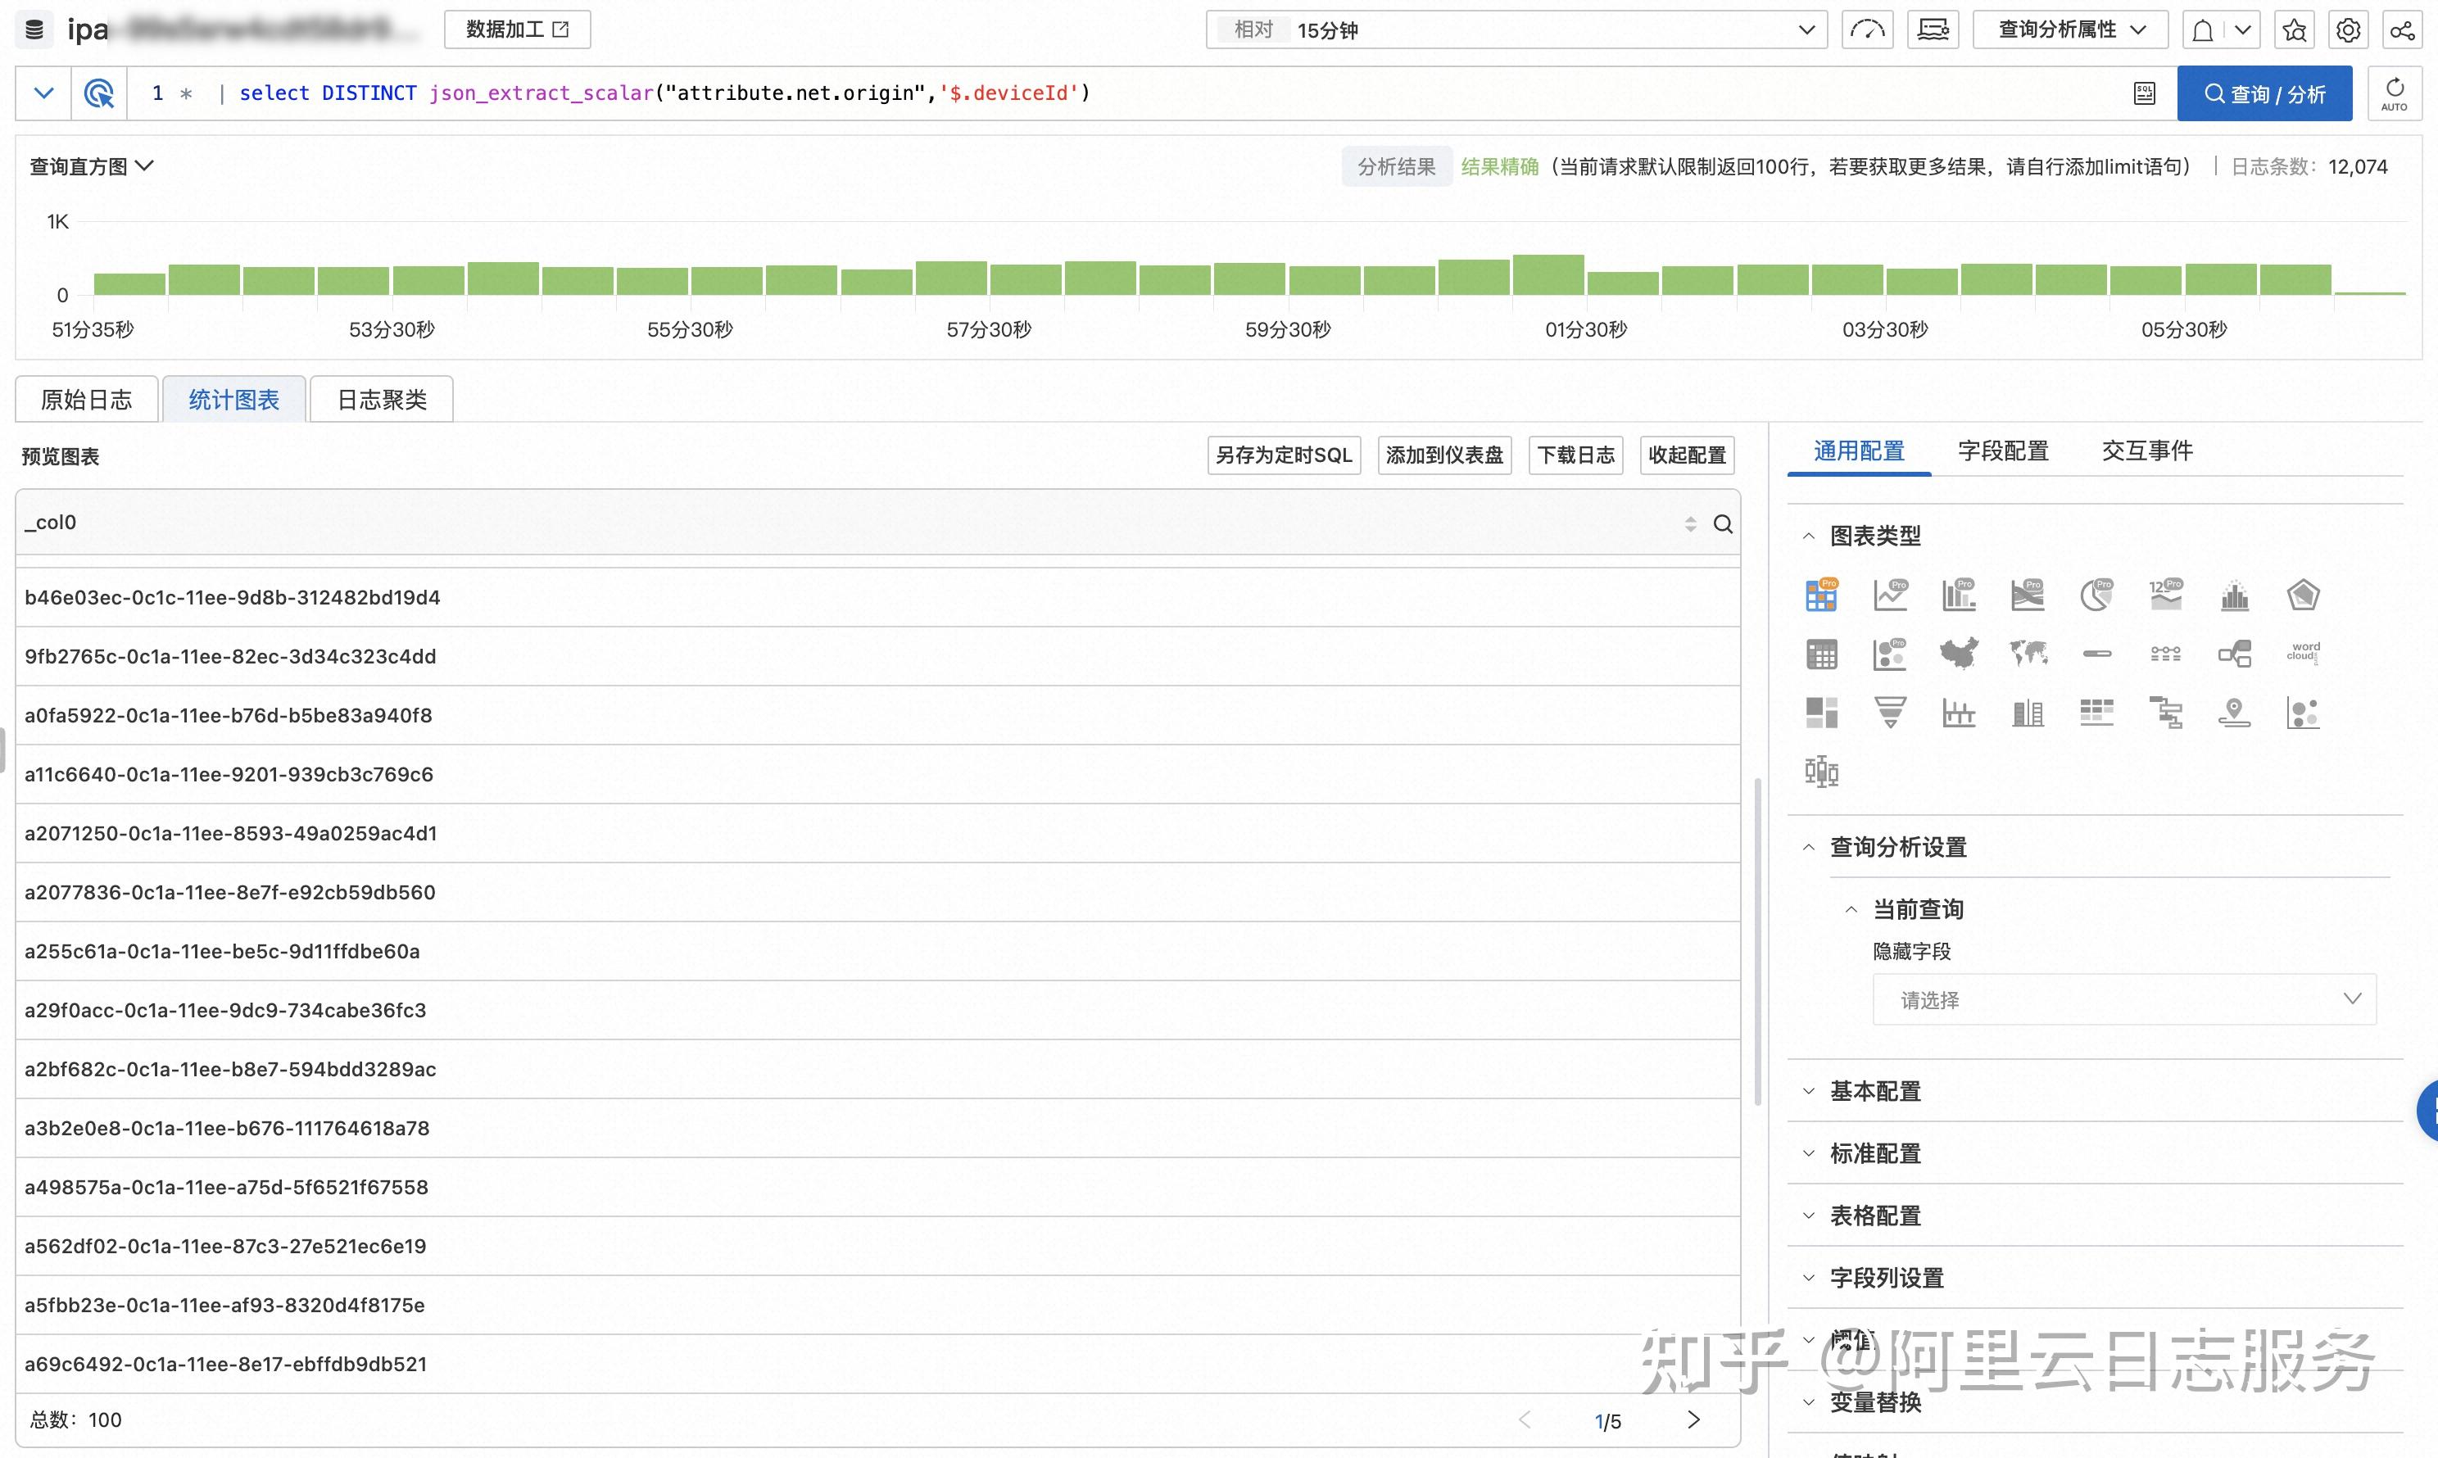Screen dimensions: 2438x1458
Task: Pick the world map chart type
Action: (2028, 654)
